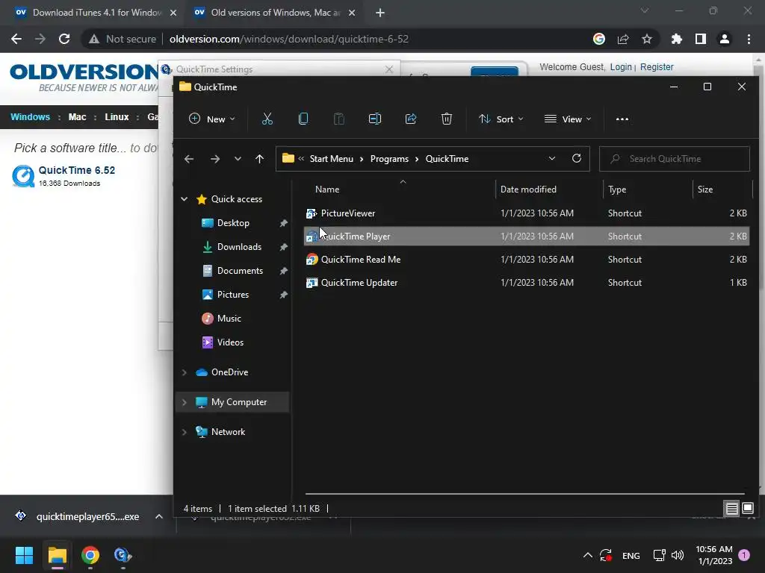The image size is (765, 573).
Task: Collapse the Quick access tree
Action: (185, 198)
